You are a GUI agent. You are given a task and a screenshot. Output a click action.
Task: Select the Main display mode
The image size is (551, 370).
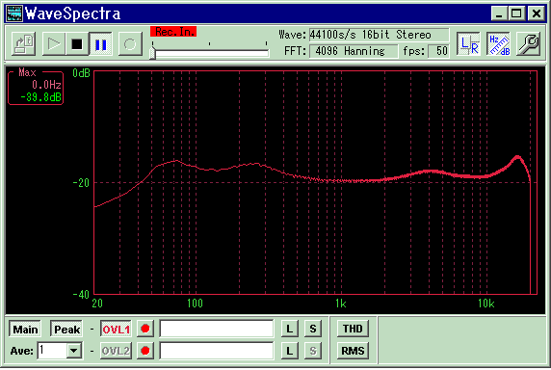click(x=25, y=330)
